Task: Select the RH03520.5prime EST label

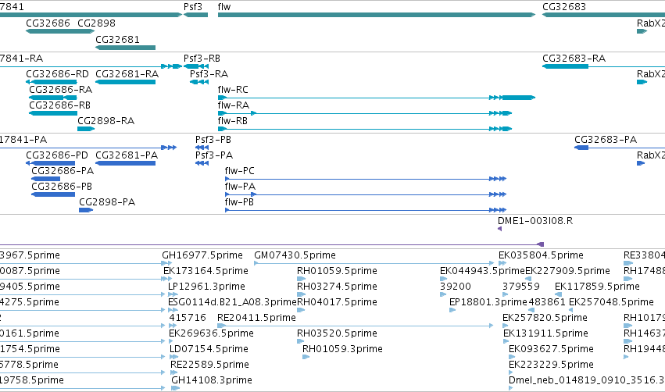Action: [337, 333]
